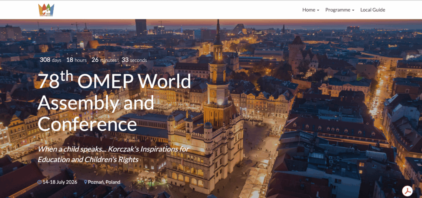Click the 78th OMEP World Assembly heading
The width and height of the screenshot is (422, 198).
[x=114, y=82]
